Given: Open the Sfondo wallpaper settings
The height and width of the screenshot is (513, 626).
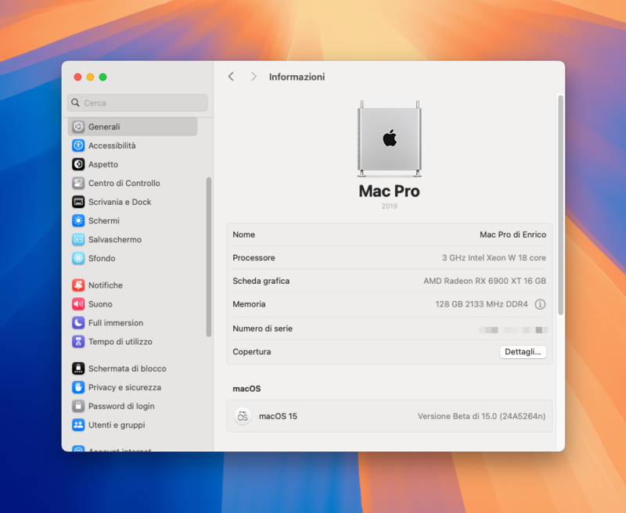Looking at the screenshot, I should 102,258.
